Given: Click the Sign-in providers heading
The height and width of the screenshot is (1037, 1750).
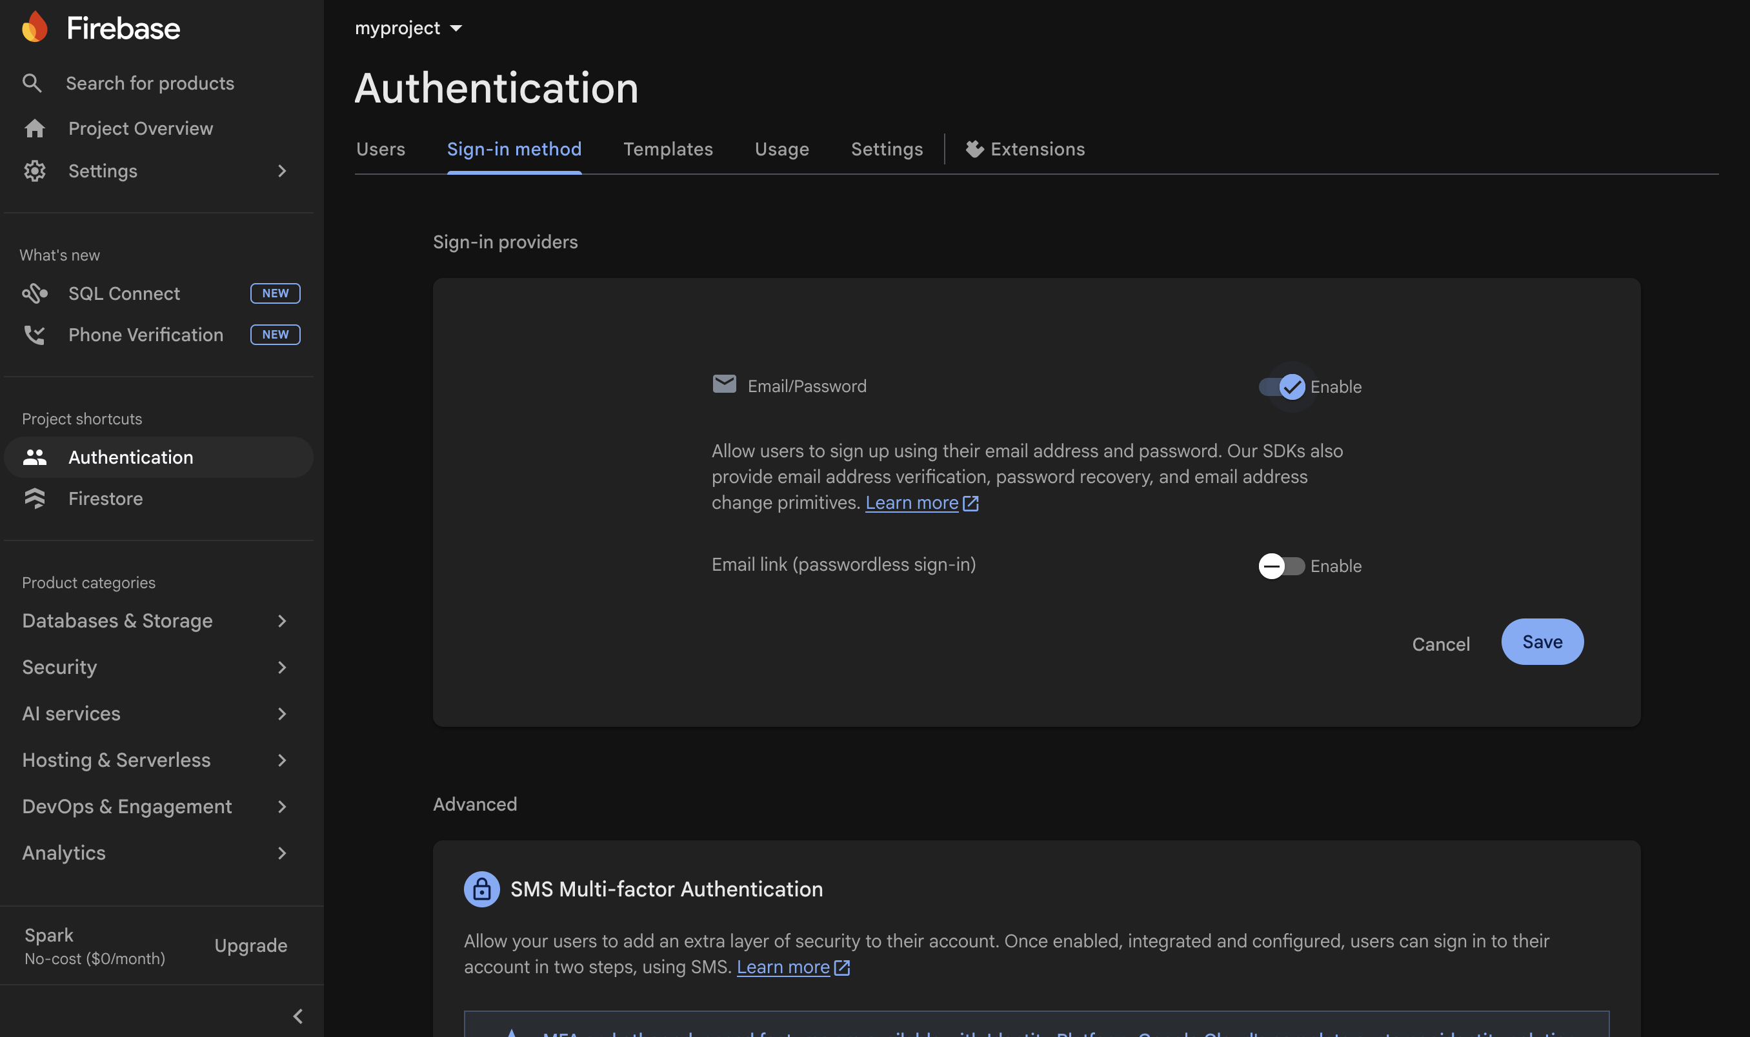Looking at the screenshot, I should pos(505,242).
